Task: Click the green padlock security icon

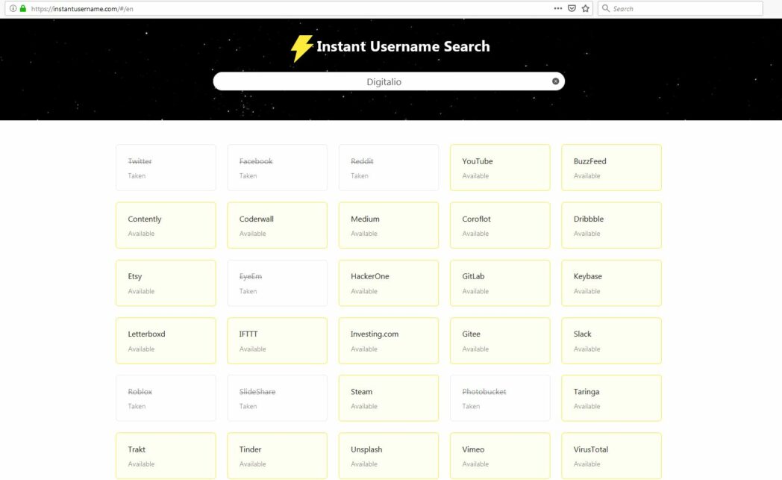Action: [23, 8]
